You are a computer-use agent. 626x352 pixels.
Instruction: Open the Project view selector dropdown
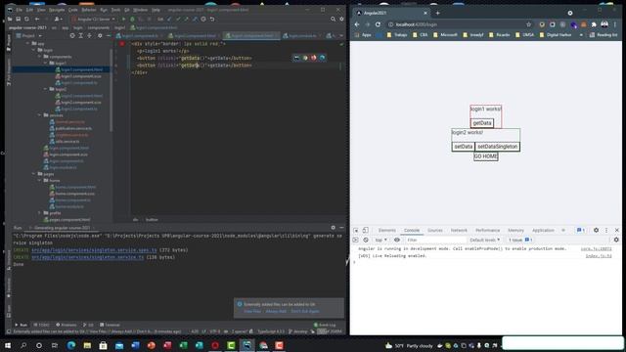[x=28, y=35]
